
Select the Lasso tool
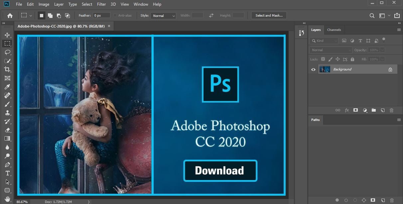pyautogui.click(x=7, y=52)
